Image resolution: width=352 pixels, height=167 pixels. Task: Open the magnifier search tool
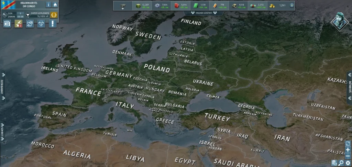[341, 163]
